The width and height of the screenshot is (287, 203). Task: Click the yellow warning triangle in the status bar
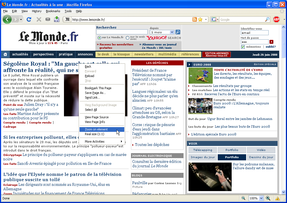pyautogui.click(x=278, y=198)
